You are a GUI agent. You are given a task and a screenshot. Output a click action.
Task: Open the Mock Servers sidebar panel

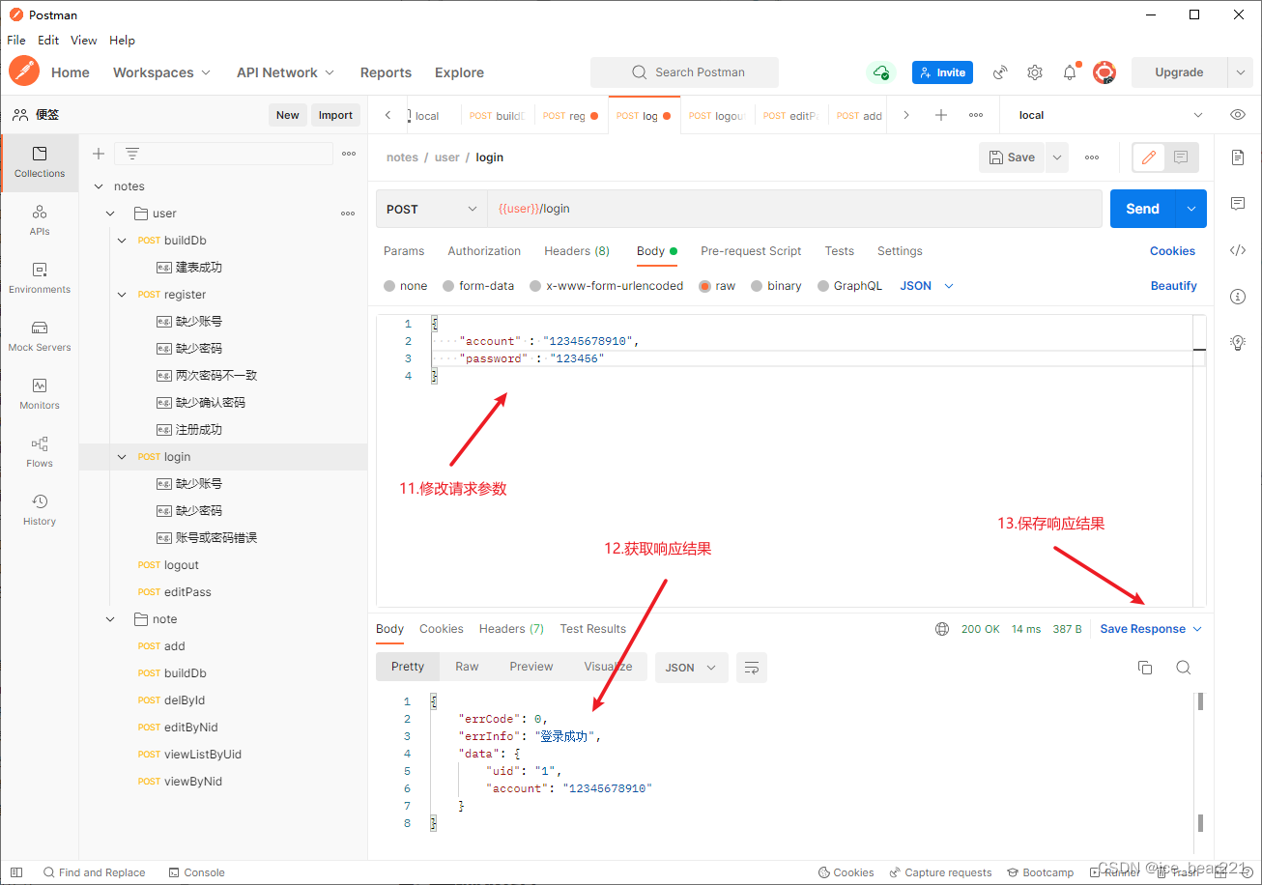(x=40, y=336)
